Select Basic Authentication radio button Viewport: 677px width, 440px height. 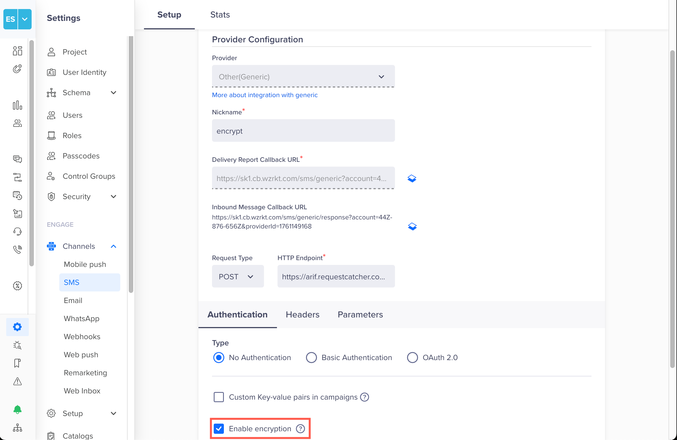pyautogui.click(x=311, y=358)
